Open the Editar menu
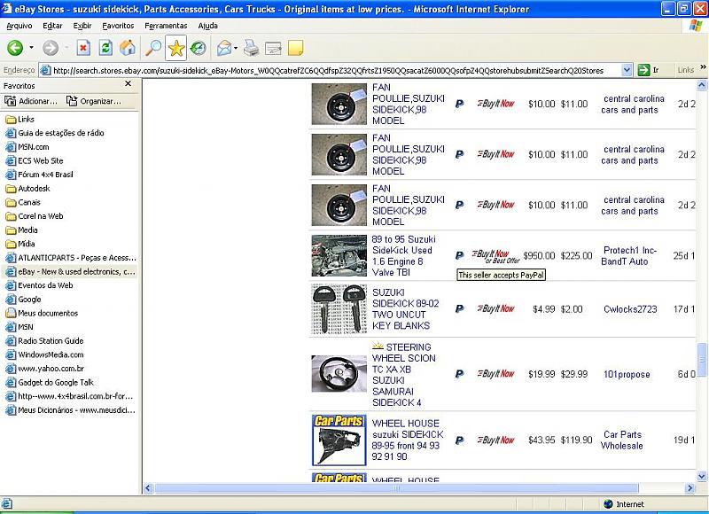The width and height of the screenshot is (709, 514). (x=52, y=26)
